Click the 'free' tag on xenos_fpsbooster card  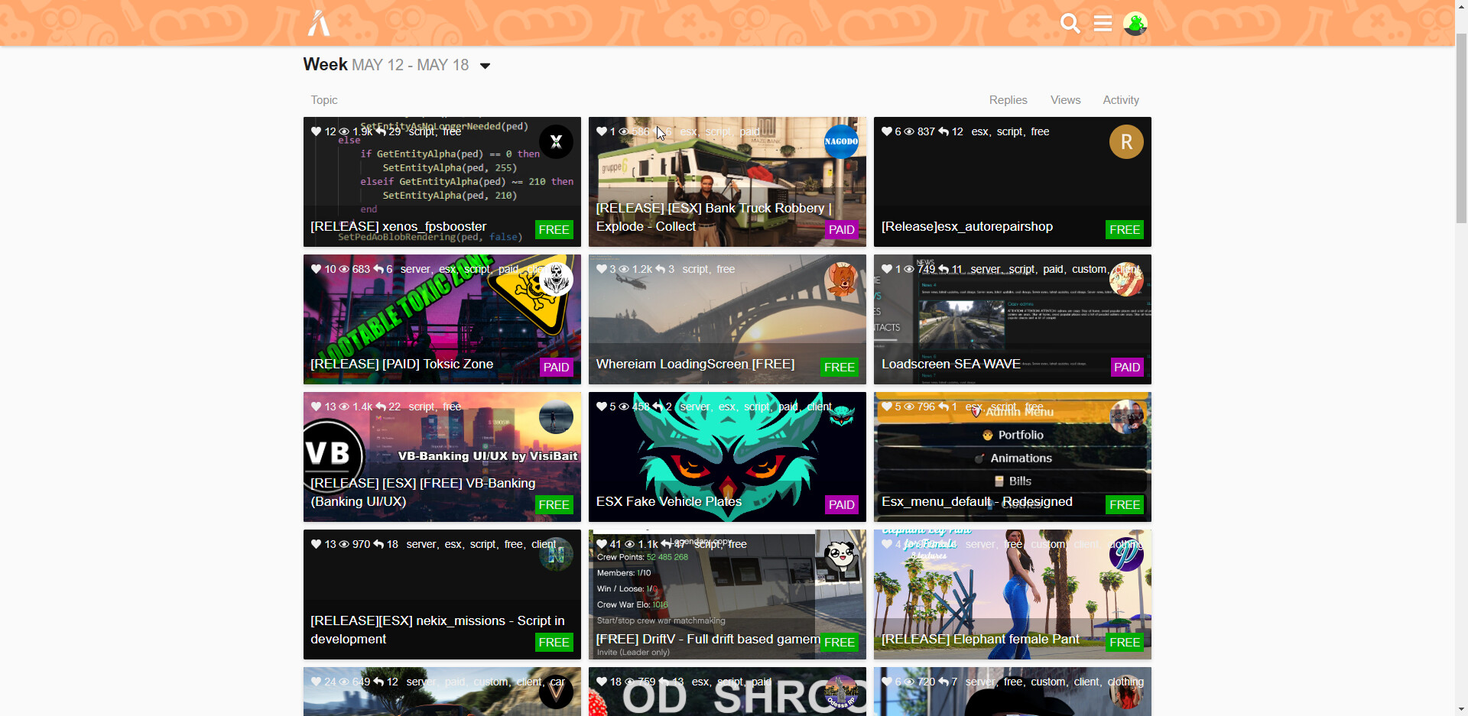(452, 131)
